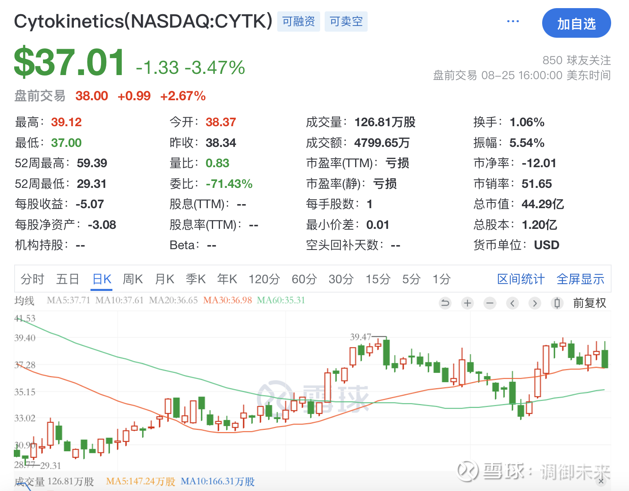The width and height of the screenshot is (629, 491).
Task: Click the MA20:36.65 moving average label
Action: 173,300
